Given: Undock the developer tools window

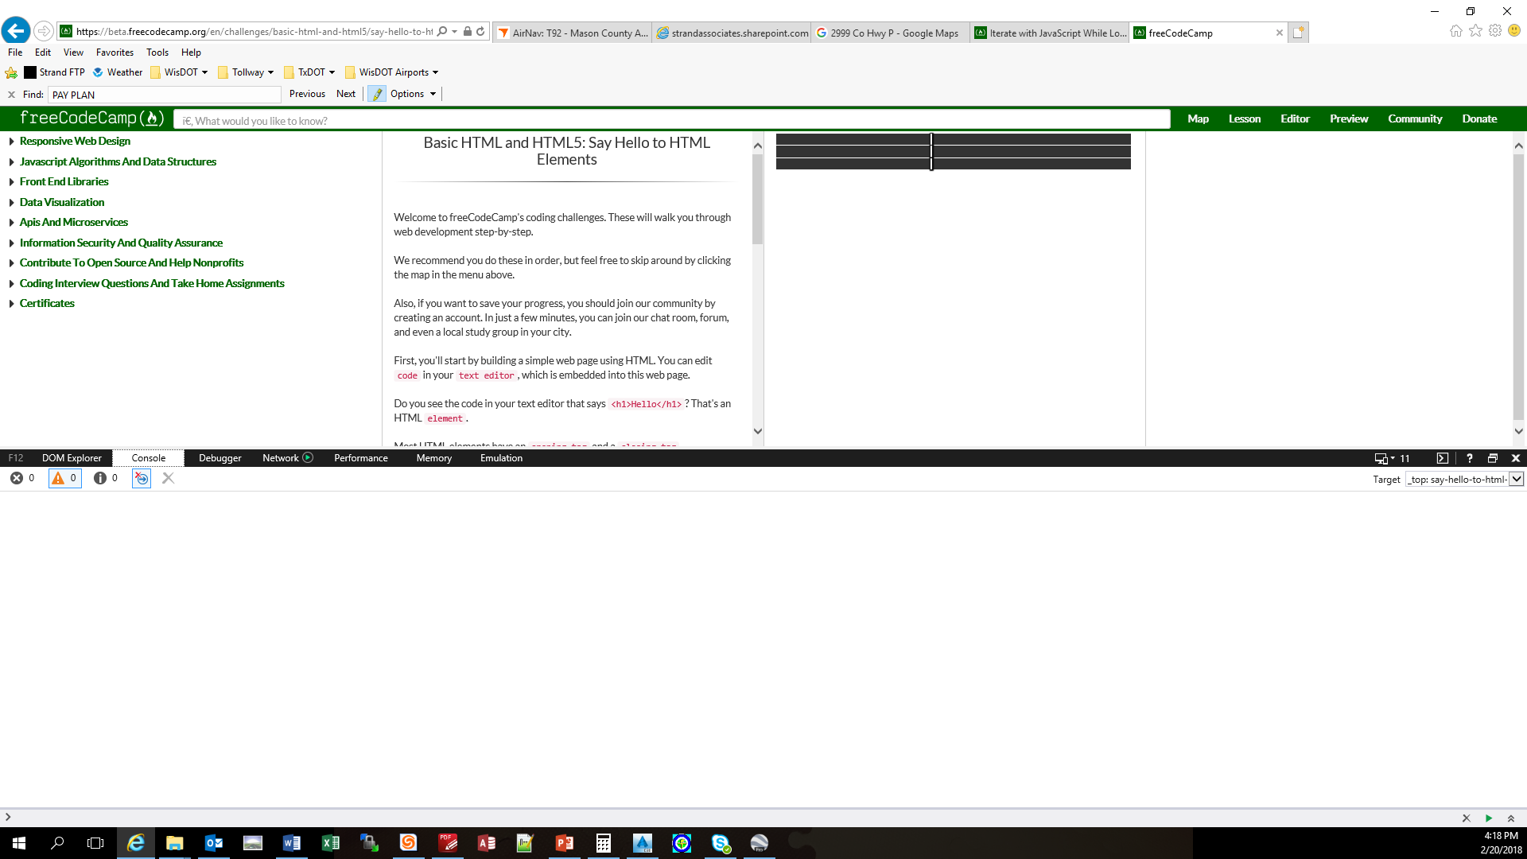Looking at the screenshot, I should click(1493, 458).
